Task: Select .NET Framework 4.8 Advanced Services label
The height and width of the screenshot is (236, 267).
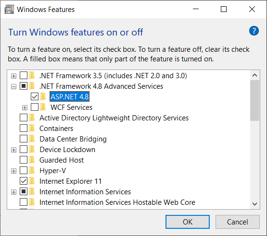Action: coord(101,86)
